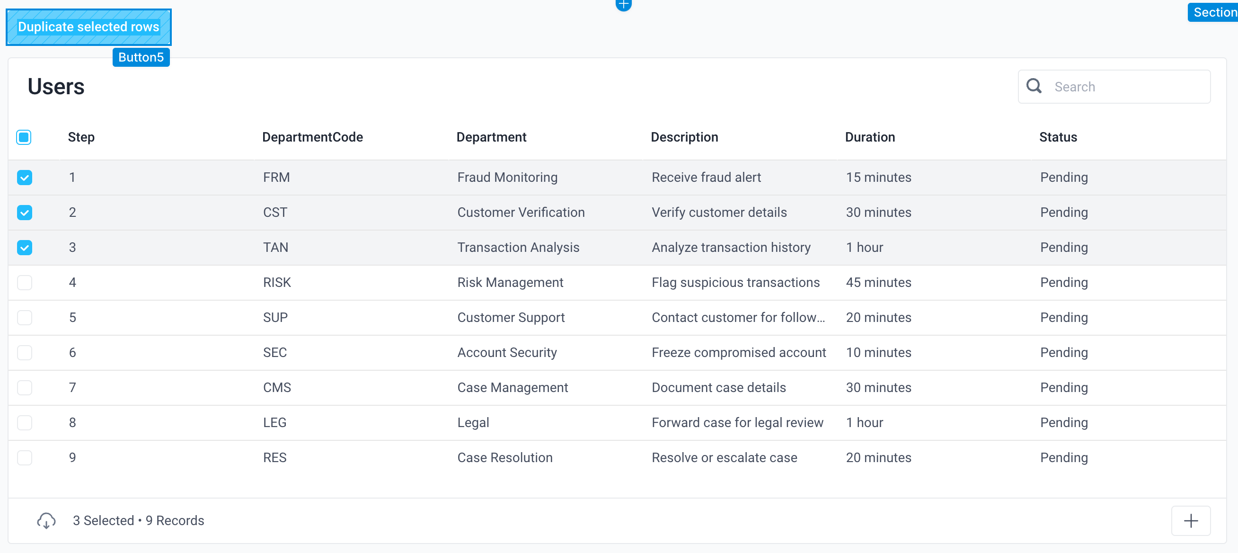Click the SUP department code cell
Image resolution: width=1238 pixels, height=553 pixels.
click(275, 318)
